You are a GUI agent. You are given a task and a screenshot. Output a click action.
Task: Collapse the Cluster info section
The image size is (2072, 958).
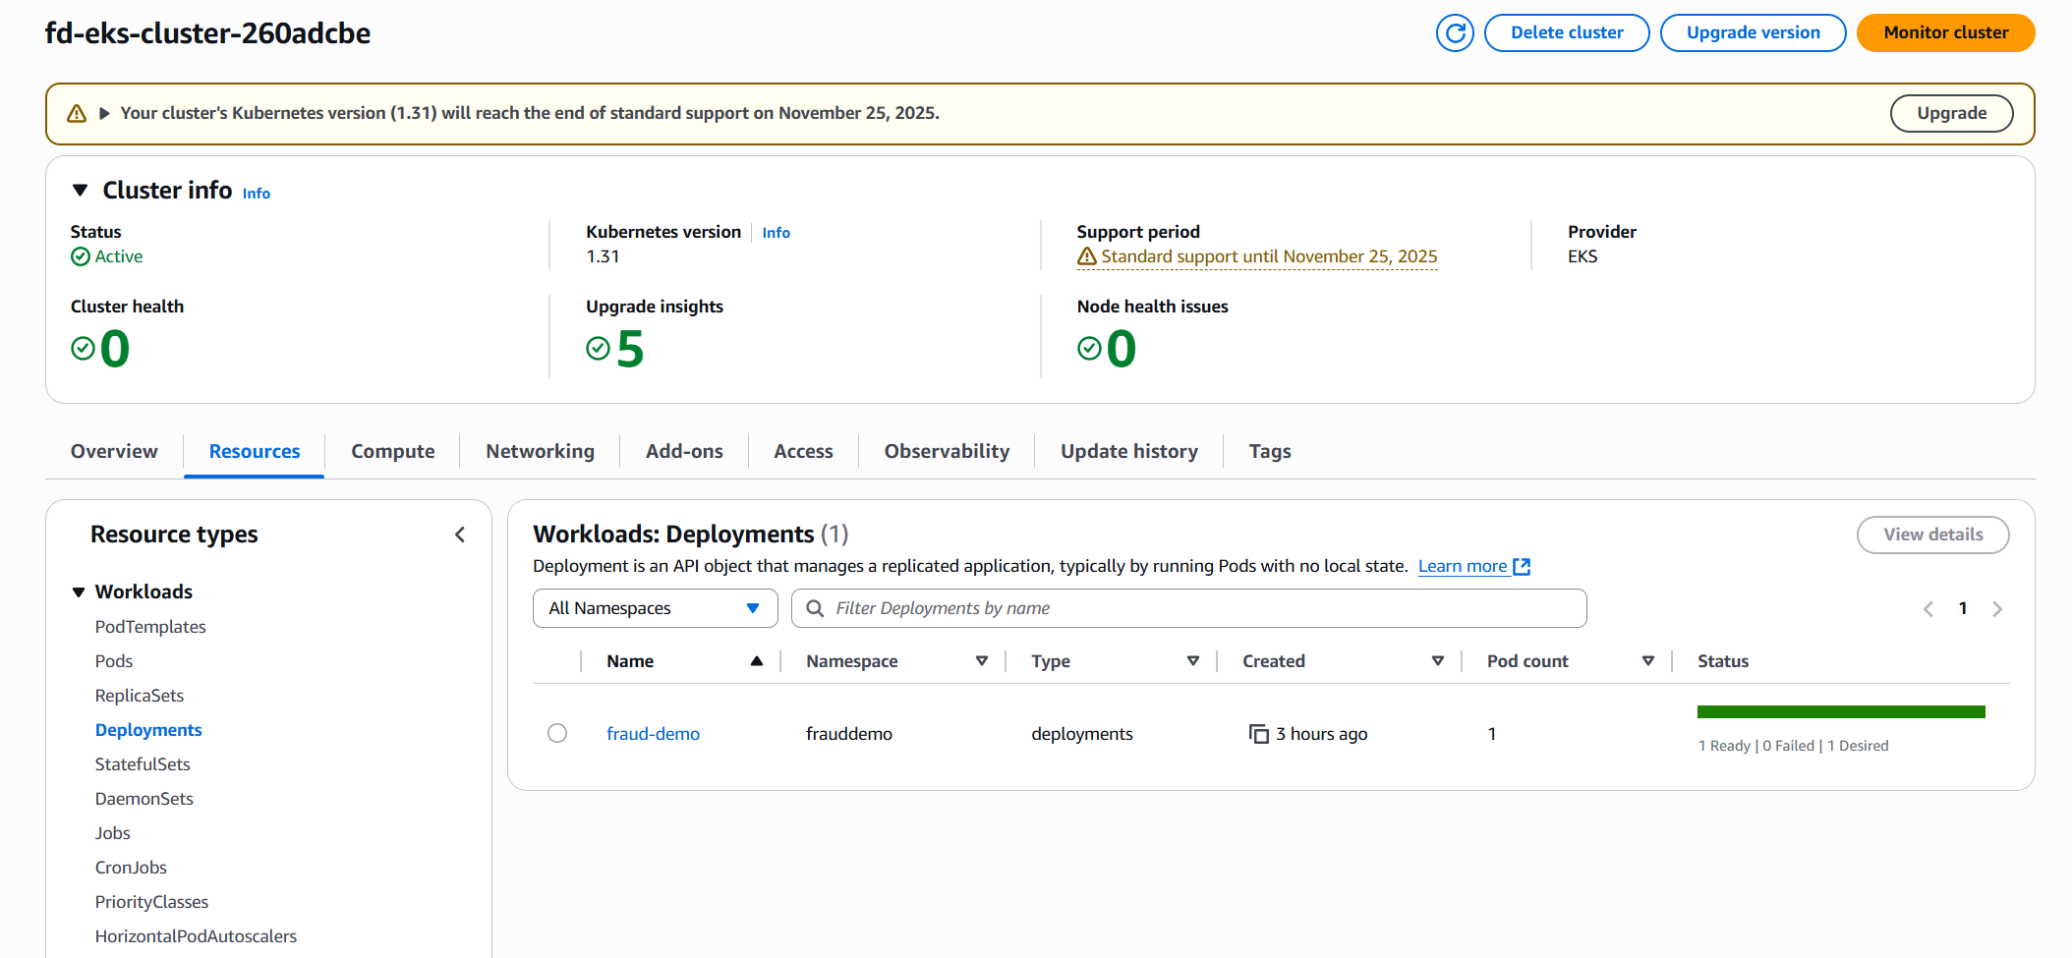[81, 190]
